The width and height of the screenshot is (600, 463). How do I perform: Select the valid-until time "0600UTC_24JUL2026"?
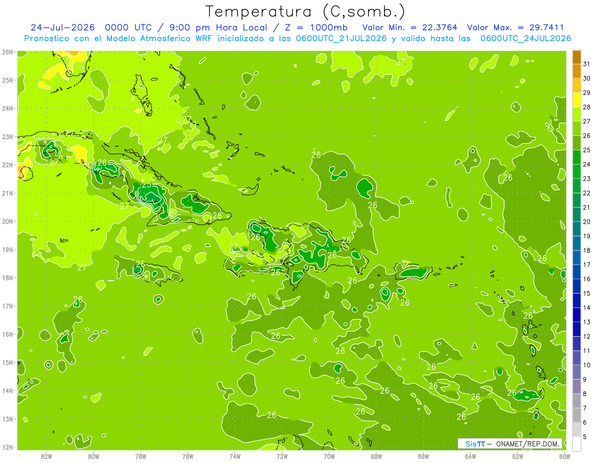pyautogui.click(x=525, y=38)
